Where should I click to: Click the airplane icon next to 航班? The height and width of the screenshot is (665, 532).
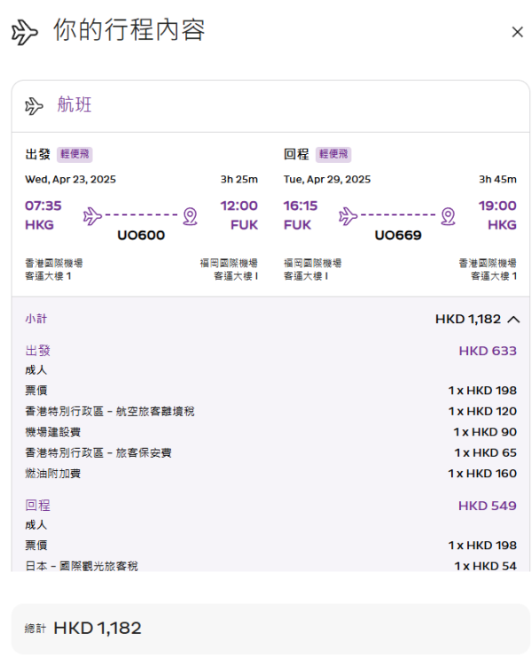pyautogui.click(x=34, y=106)
